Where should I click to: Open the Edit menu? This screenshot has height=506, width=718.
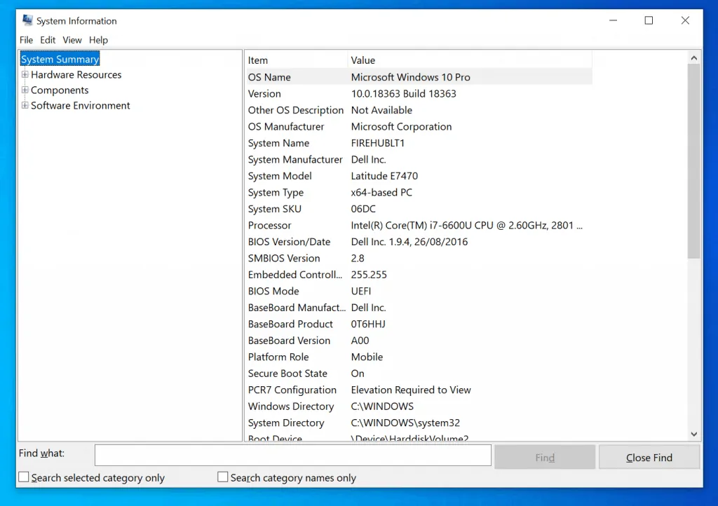click(x=48, y=40)
